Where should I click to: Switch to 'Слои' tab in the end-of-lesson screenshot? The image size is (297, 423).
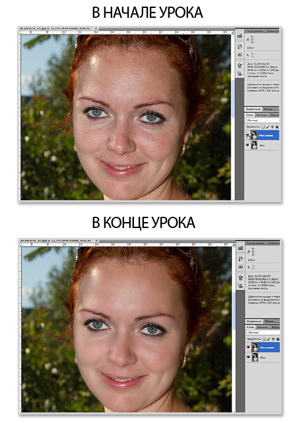(250, 327)
